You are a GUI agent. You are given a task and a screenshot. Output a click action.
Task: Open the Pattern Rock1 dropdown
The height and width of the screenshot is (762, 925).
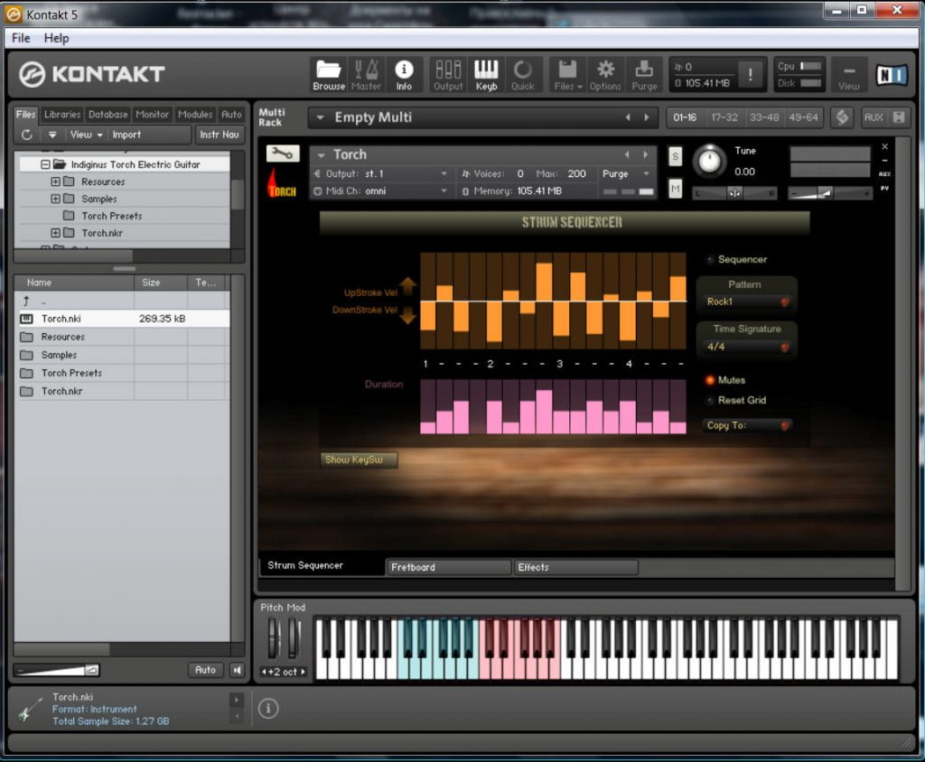[x=746, y=302]
